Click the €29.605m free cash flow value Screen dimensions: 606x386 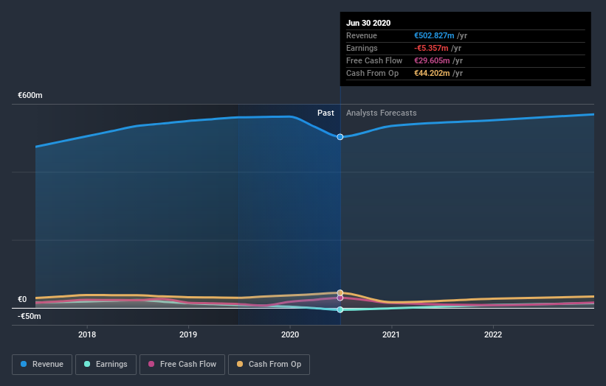[432, 60]
